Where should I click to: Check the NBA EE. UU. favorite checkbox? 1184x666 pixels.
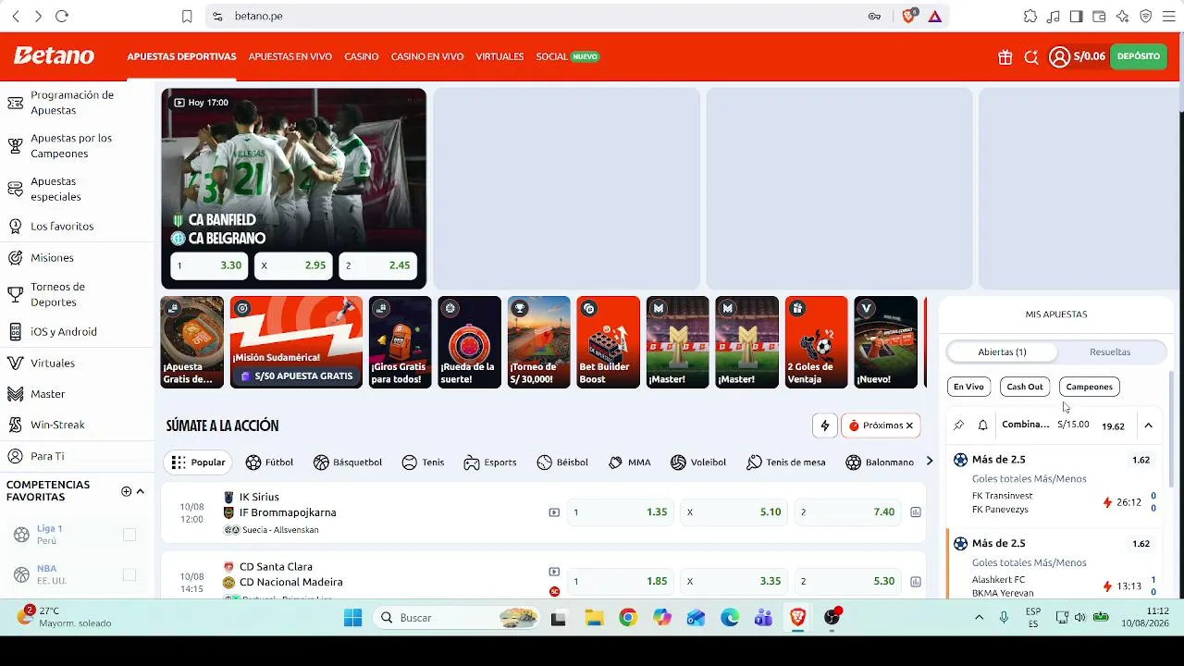click(x=129, y=575)
